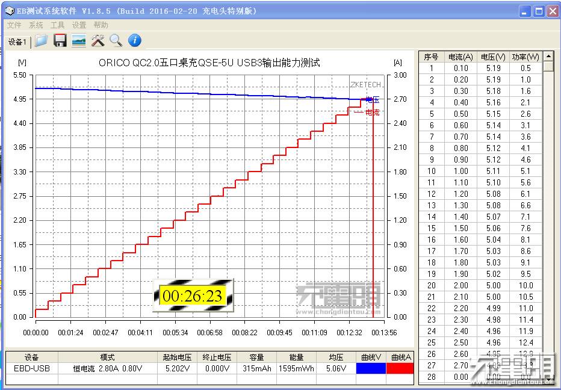This screenshot has width=561, height=390.
Task: Click the 模式 header in bottom table
Action: pos(108,357)
